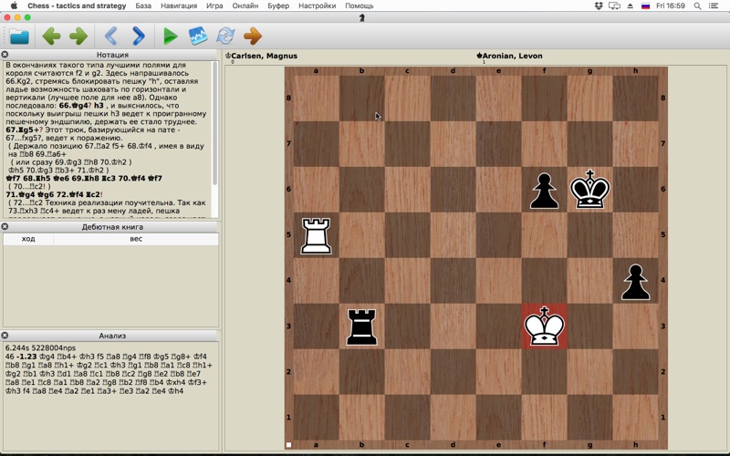
Task: Go to previous move with blue chevron
Action: tap(110, 36)
